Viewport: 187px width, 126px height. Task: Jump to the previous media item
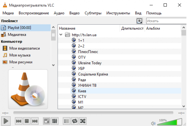click(19, 121)
